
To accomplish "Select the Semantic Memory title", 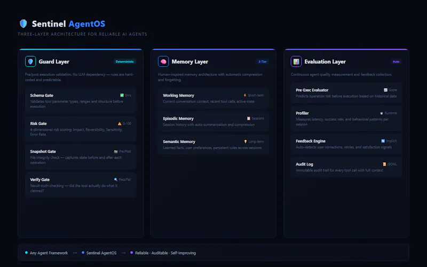I will click(179, 142).
